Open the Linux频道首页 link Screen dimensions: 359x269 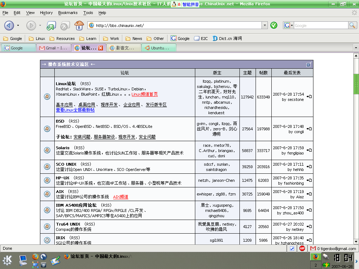pyautogui.click(x=144, y=94)
